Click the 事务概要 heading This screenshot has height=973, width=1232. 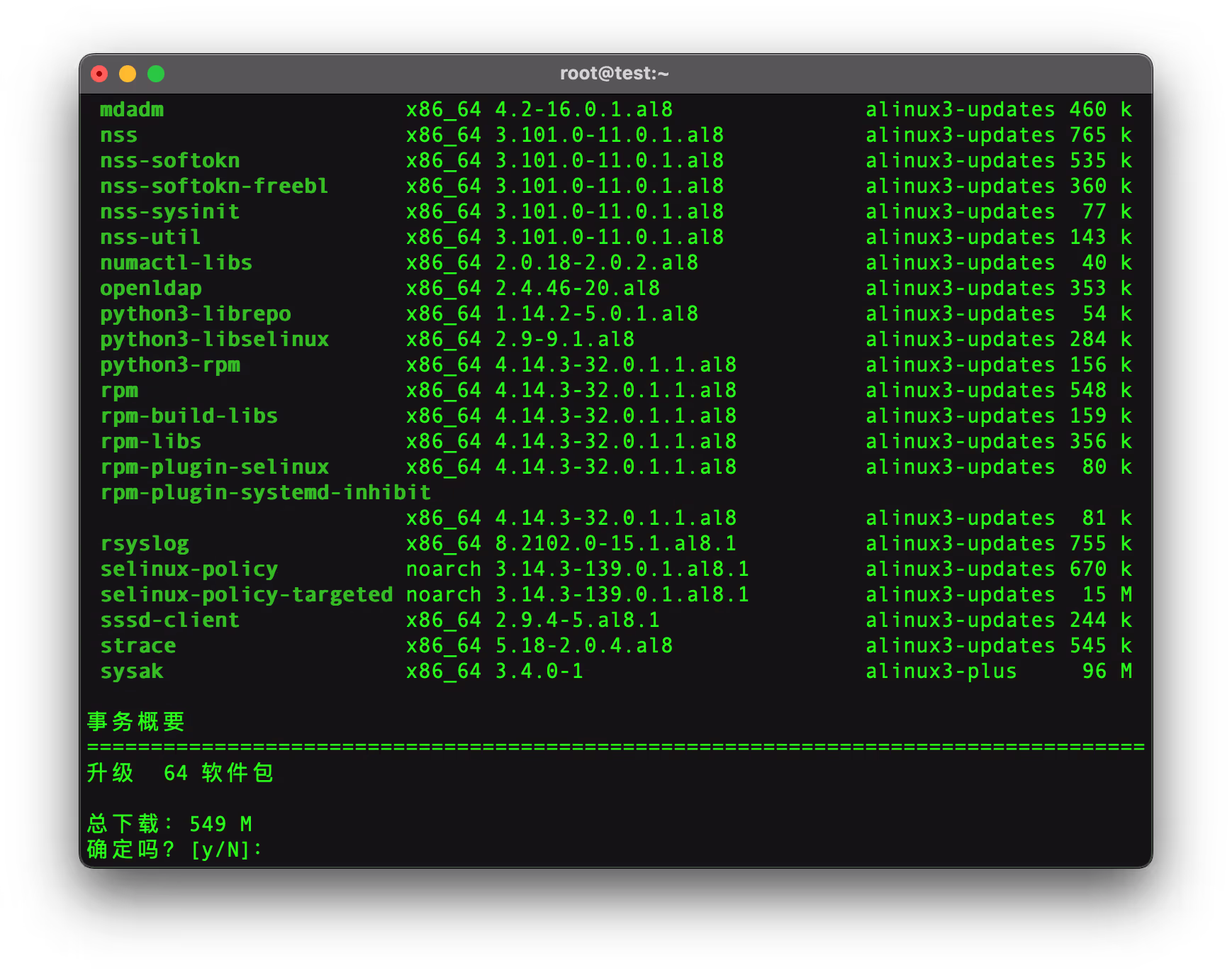pos(136,722)
